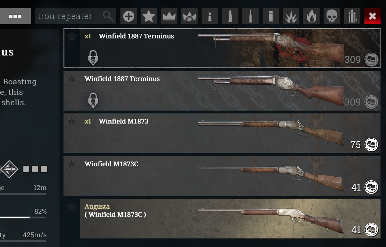386x247 pixels.
Task: Select the poison skull filter icon
Action: [332, 16]
